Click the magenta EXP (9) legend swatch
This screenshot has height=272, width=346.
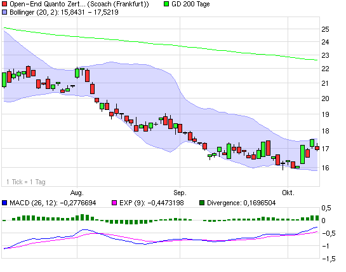[114, 203]
